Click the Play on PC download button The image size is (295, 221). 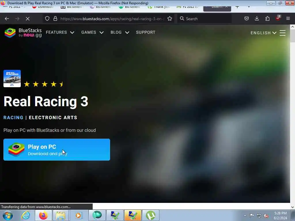pos(57,150)
